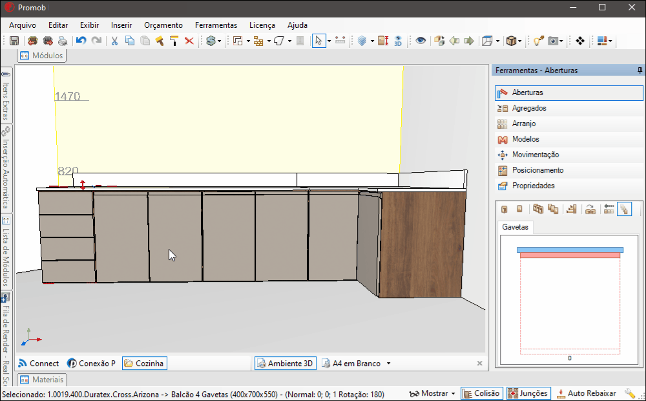Image resolution: width=646 pixels, height=401 pixels.
Task: Undo last action with blue arrow
Action: tap(81, 41)
